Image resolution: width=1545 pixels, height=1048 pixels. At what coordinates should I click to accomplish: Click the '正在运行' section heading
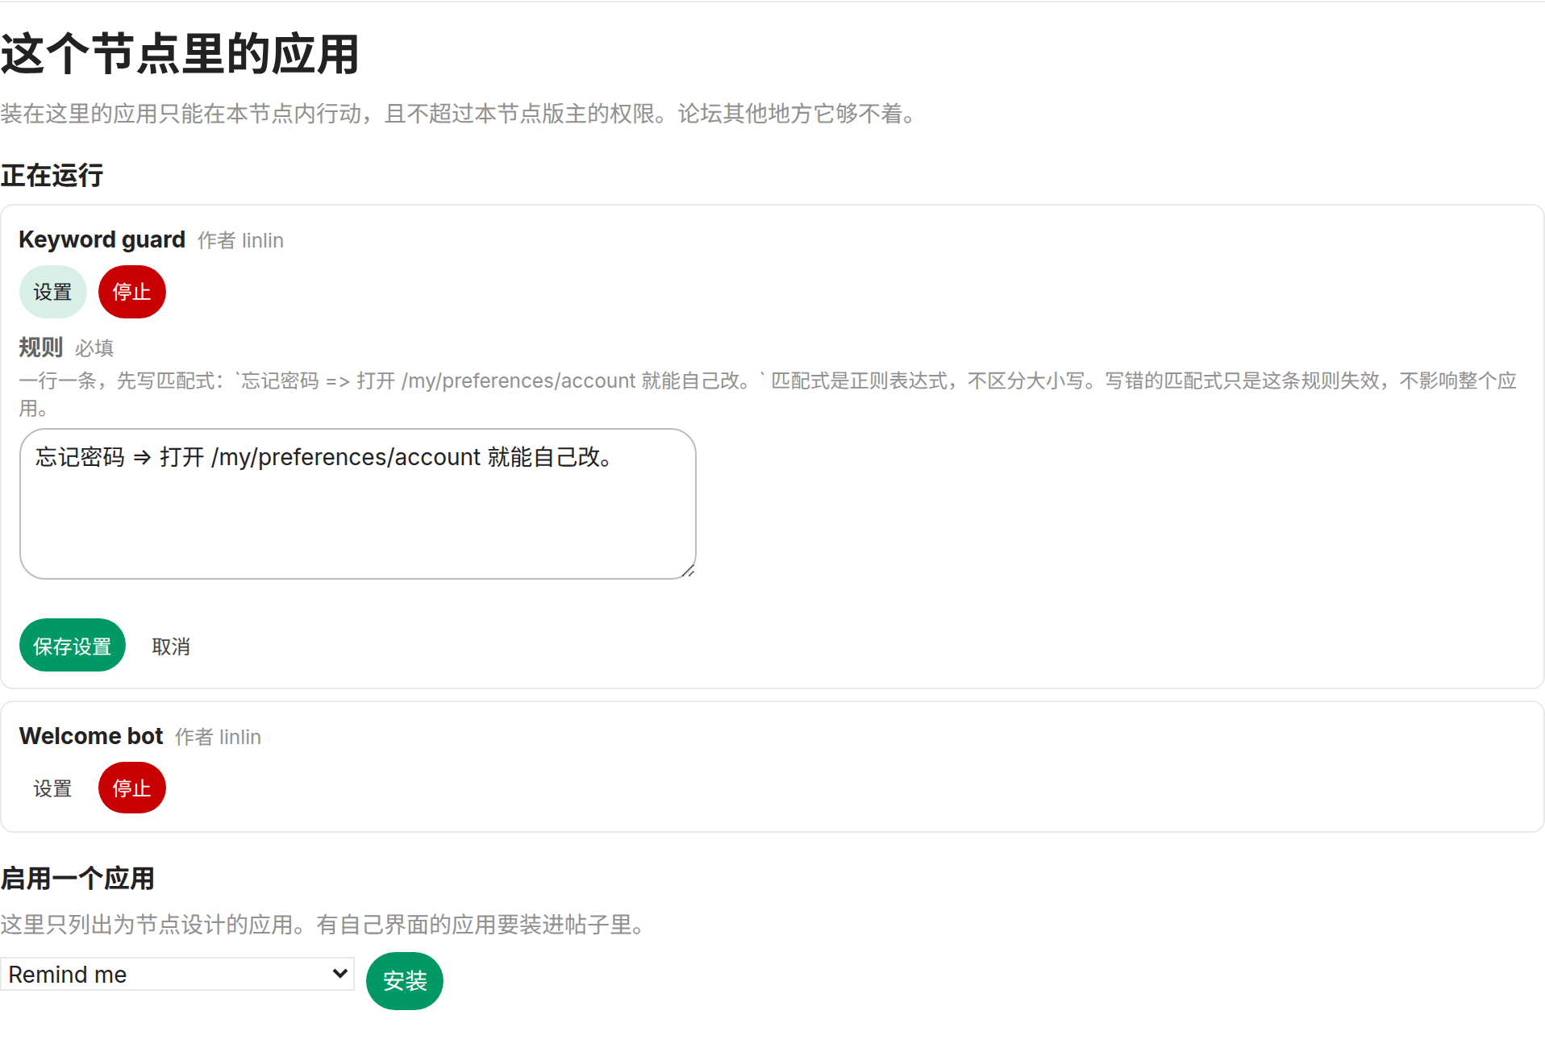pos(52,175)
